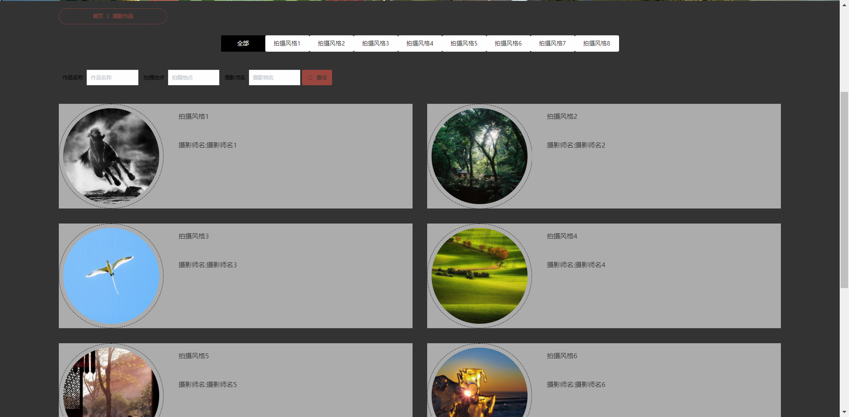Open the green forest photo thumbnail
This screenshot has width=849, height=417.
(480, 156)
